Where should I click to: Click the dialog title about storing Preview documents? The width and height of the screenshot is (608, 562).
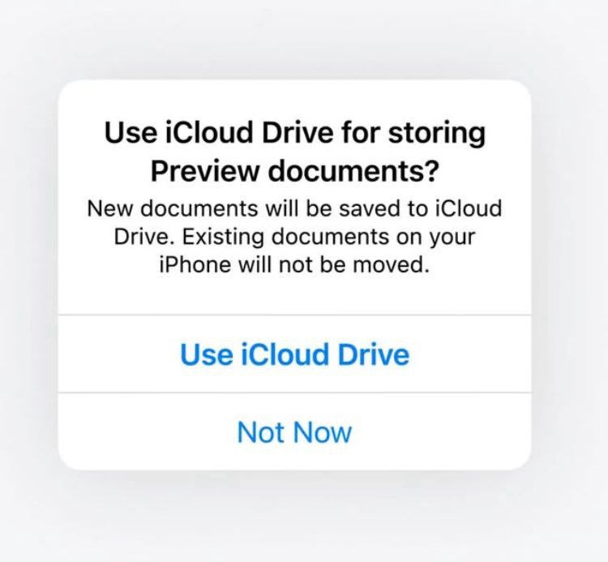(x=295, y=152)
